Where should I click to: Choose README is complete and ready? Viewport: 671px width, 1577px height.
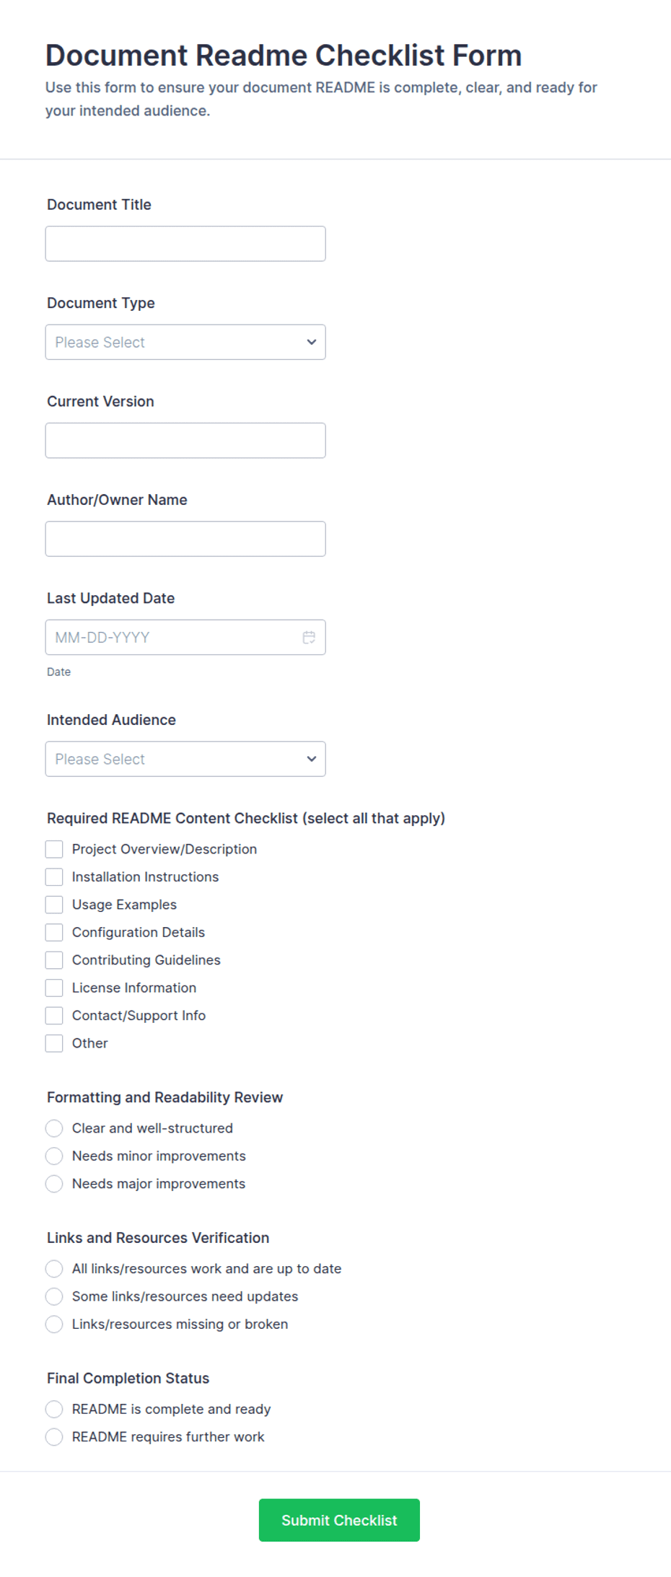point(54,1409)
